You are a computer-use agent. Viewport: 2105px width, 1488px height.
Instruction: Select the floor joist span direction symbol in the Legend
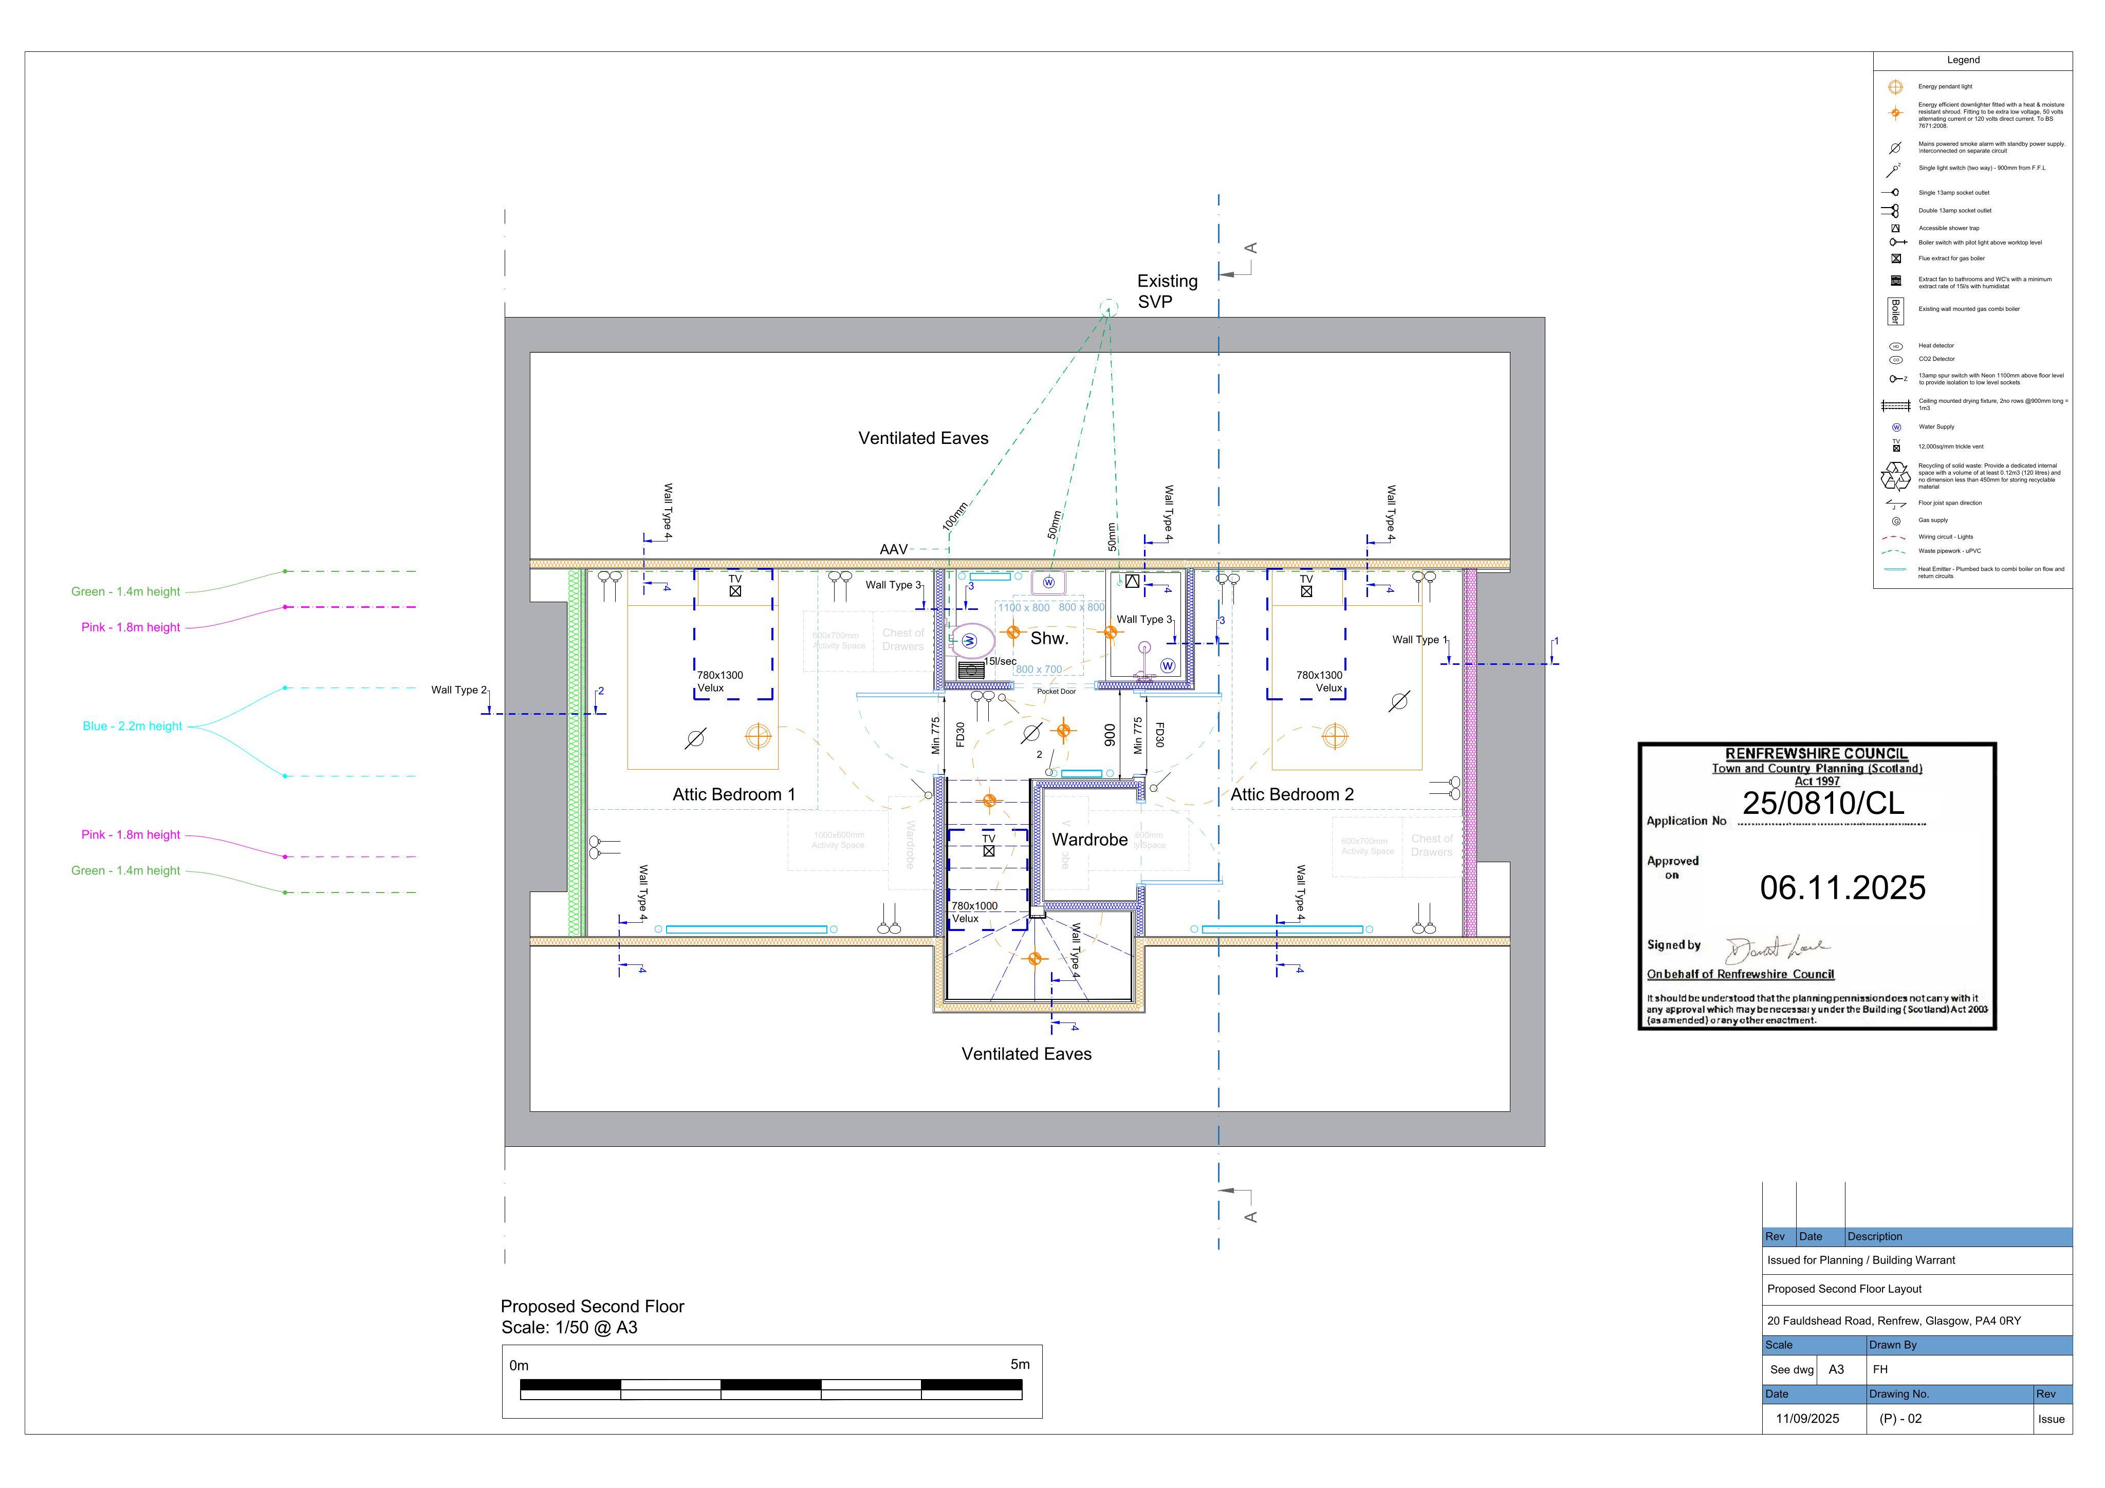[1895, 504]
